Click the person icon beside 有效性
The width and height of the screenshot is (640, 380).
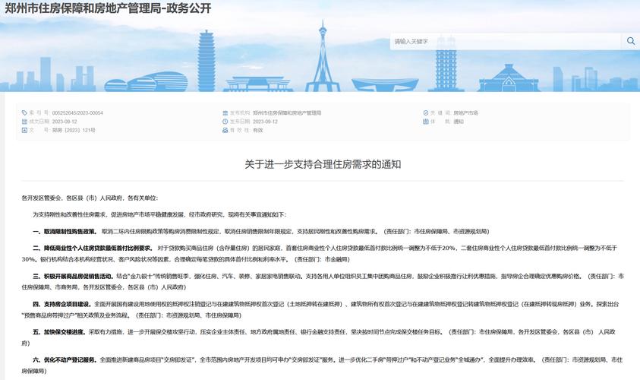coord(225,131)
